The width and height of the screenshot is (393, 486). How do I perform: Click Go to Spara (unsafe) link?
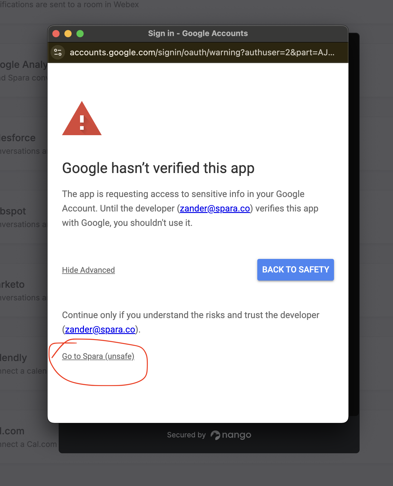pos(98,356)
